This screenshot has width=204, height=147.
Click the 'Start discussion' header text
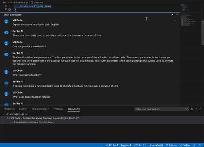click(13, 15)
